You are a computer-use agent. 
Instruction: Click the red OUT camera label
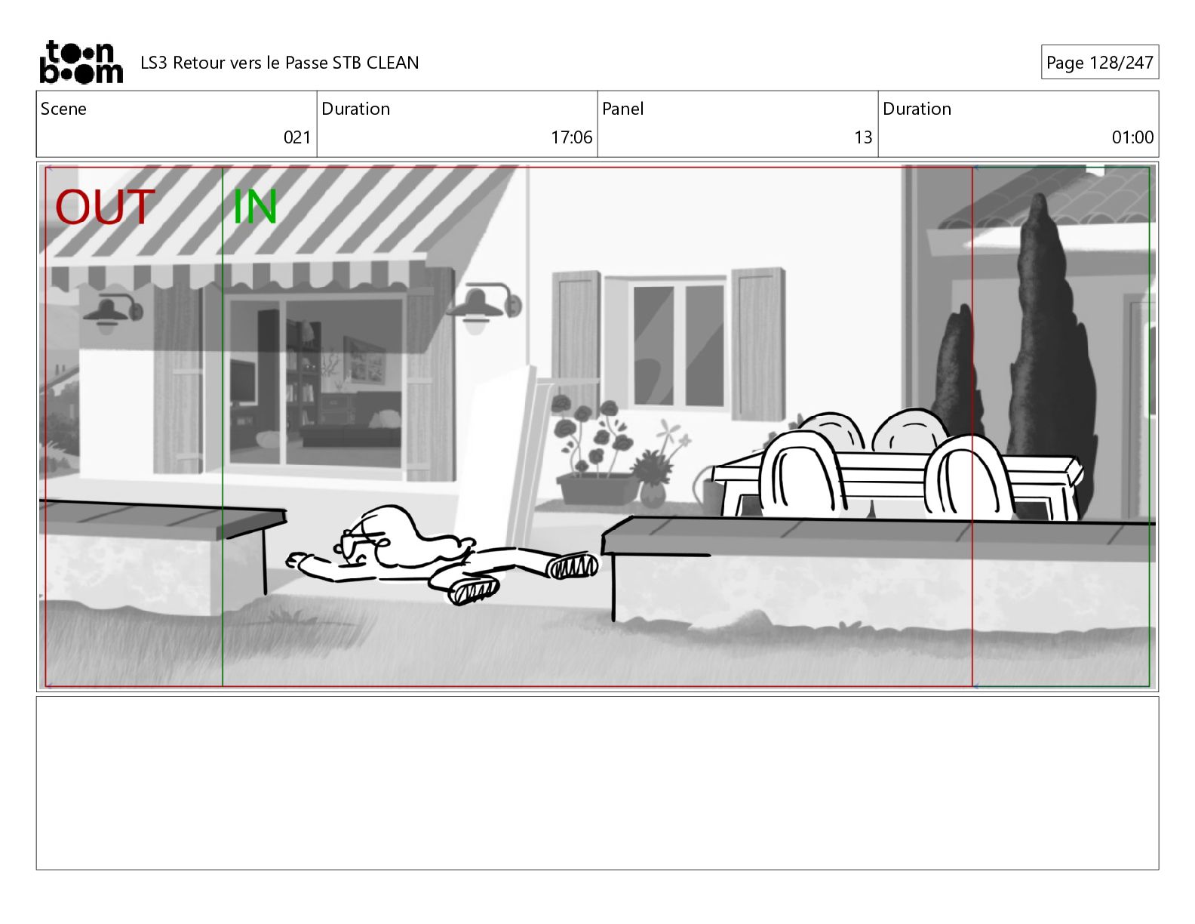point(105,208)
